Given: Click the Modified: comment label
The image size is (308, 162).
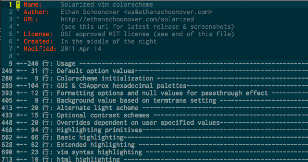Looking at the screenshot, I should pyautogui.click(x=40, y=49).
